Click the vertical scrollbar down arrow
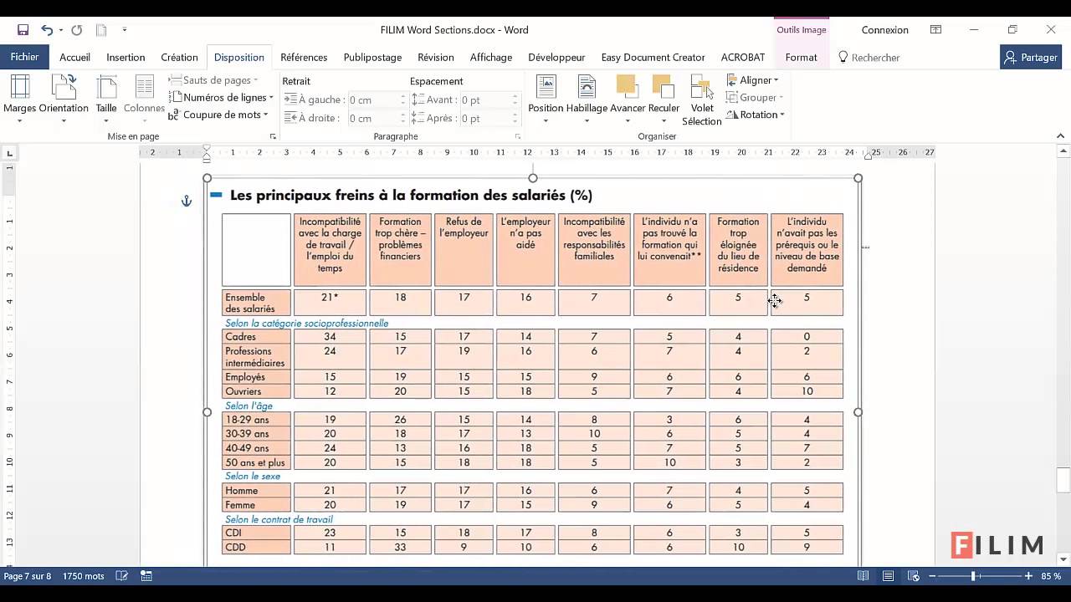The image size is (1071, 602). coord(1063,559)
